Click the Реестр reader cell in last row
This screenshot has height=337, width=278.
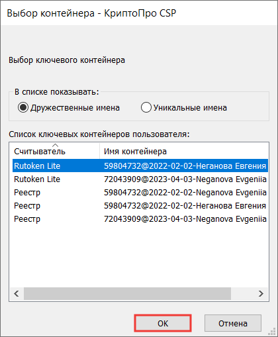27,219
